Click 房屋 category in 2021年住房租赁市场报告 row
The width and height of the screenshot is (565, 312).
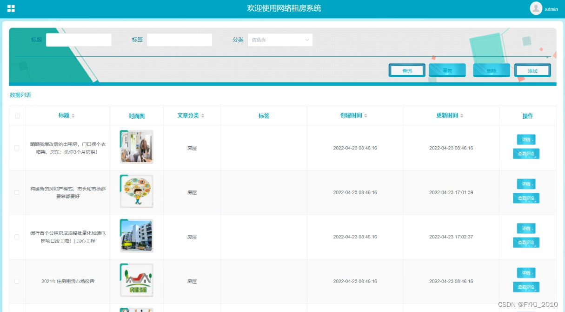(x=192, y=281)
